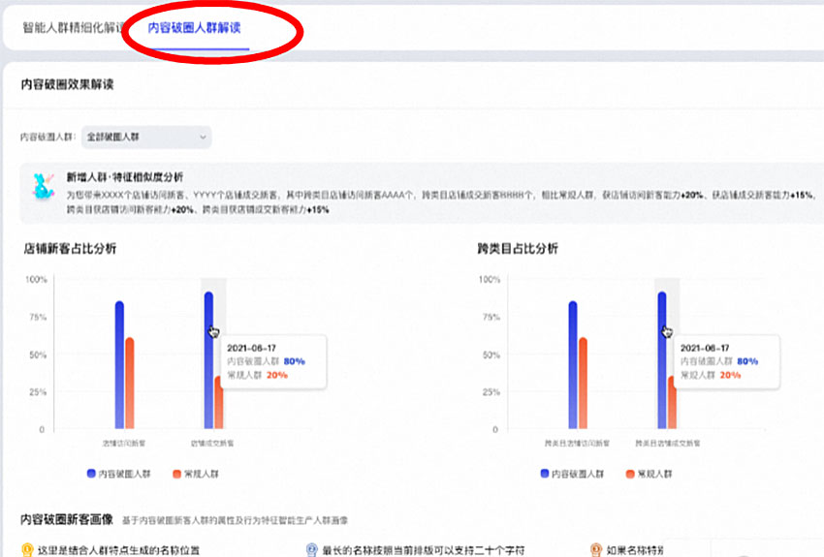Click the gold first-place medal icon
This screenshot has height=557, width=824.
click(27, 549)
